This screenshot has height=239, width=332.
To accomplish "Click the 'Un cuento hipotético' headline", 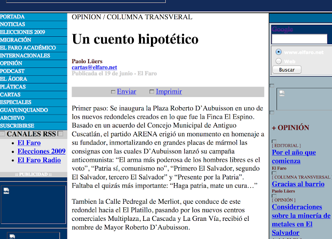I will [135, 39].
